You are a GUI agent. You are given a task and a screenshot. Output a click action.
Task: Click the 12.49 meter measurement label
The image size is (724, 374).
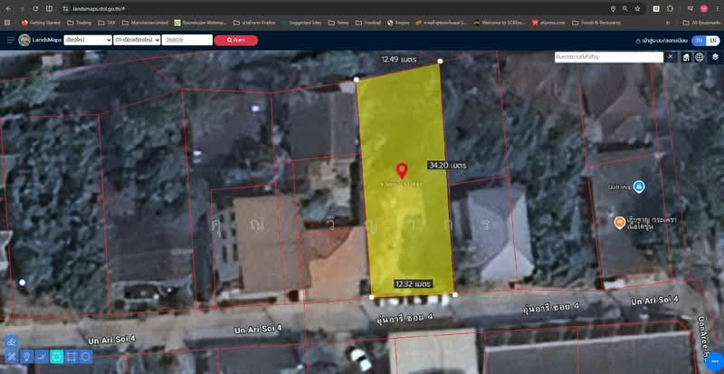[398, 60]
